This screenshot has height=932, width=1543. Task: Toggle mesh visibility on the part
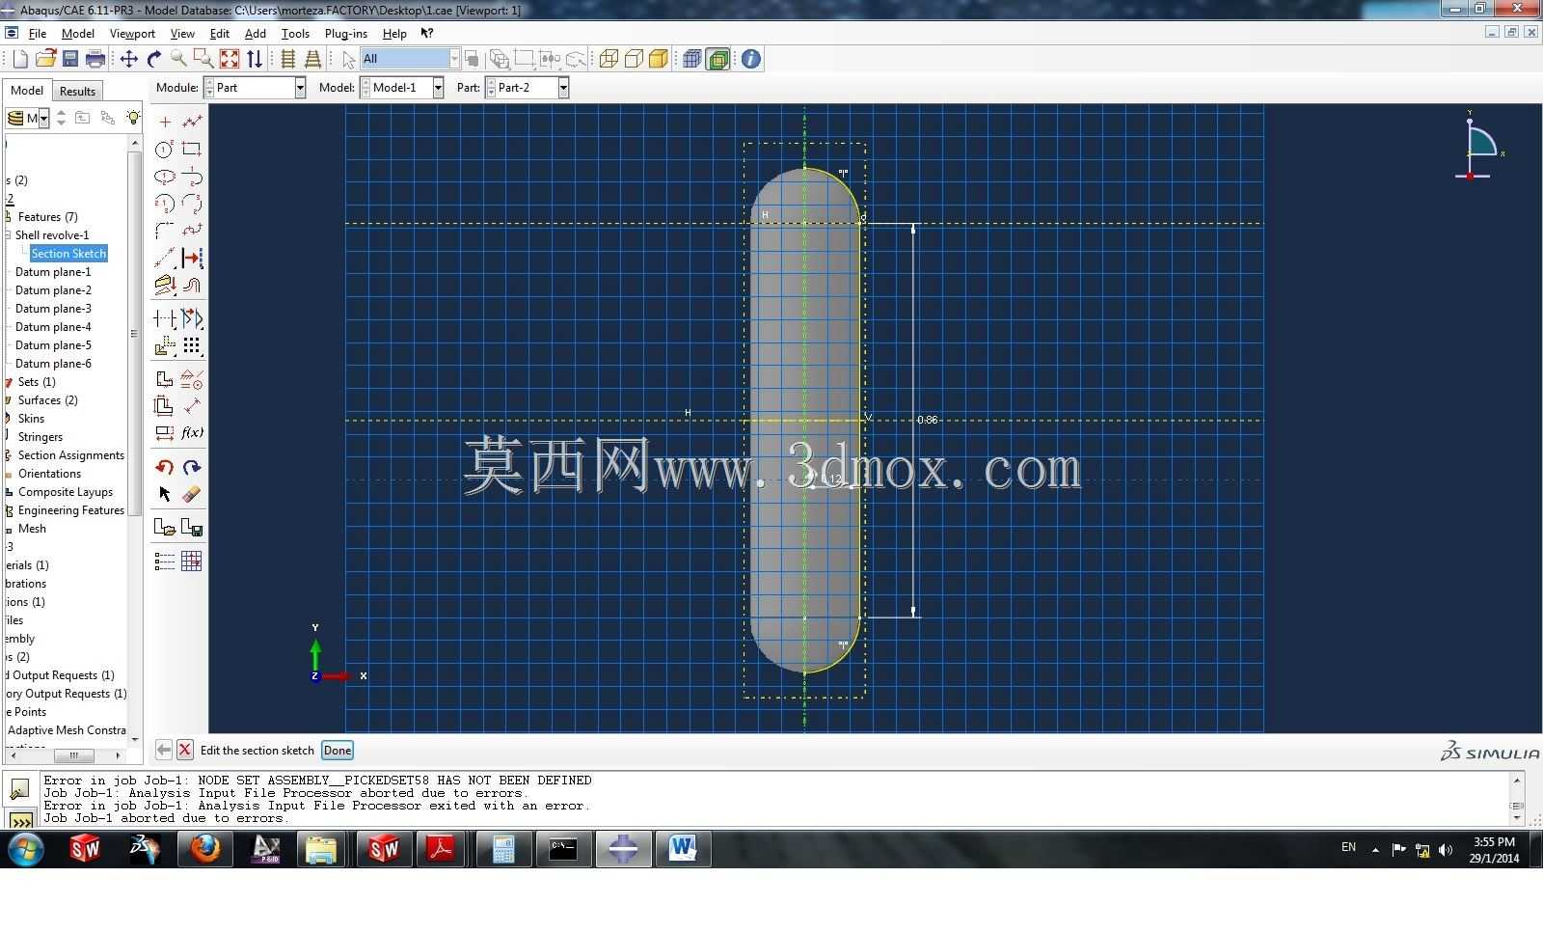tap(691, 59)
